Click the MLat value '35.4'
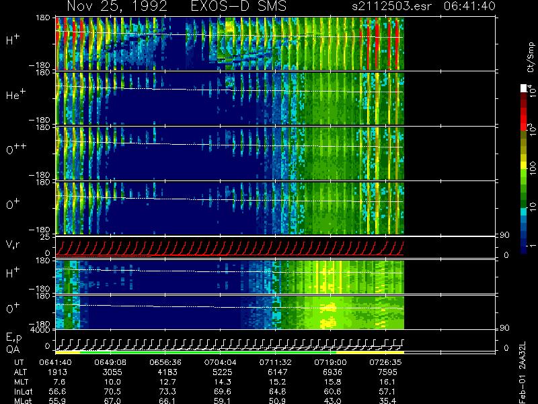The height and width of the screenshot is (404, 538). tap(387, 401)
